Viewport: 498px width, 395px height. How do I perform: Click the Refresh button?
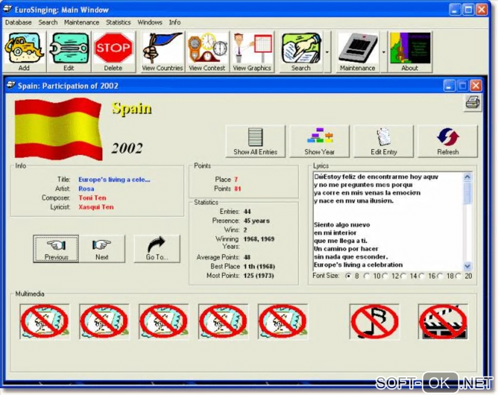pyautogui.click(x=448, y=141)
